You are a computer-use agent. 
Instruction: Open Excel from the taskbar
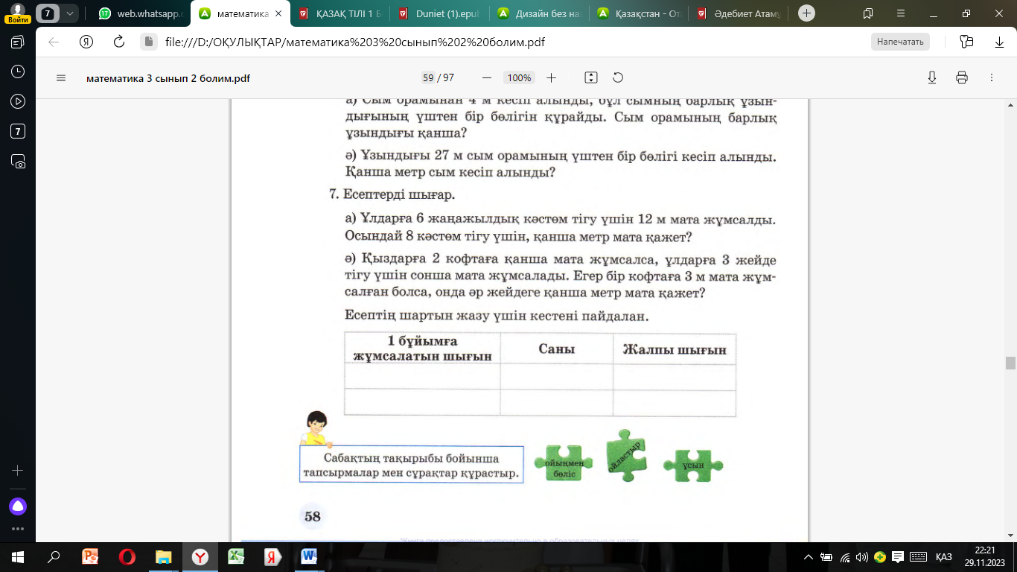click(237, 556)
